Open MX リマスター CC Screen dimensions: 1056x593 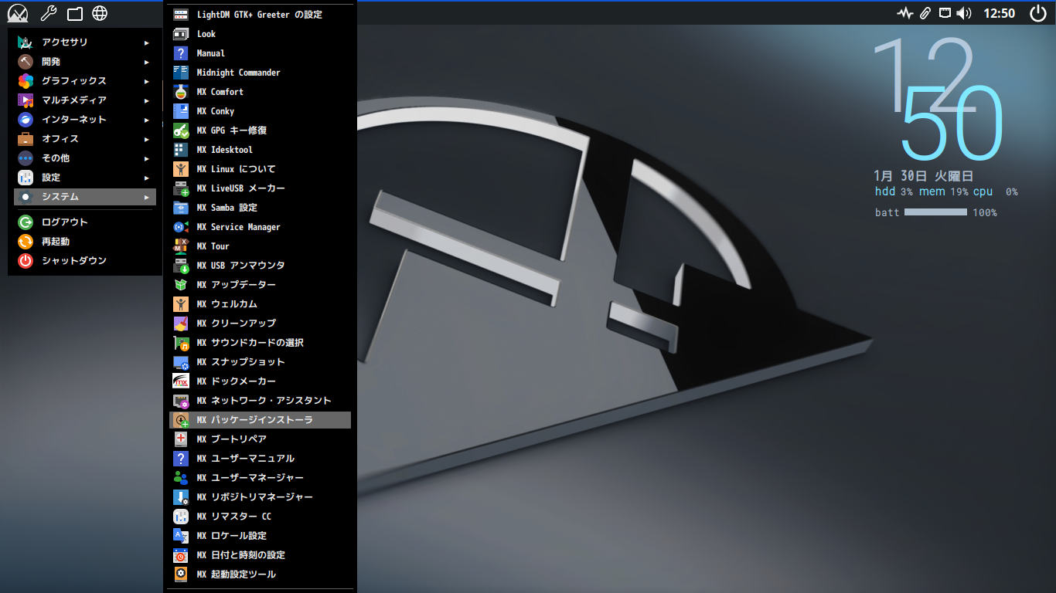(260, 517)
